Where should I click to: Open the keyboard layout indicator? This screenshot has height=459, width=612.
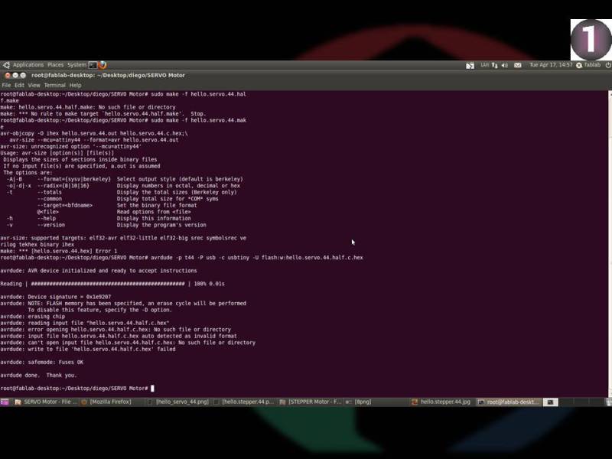[484, 65]
